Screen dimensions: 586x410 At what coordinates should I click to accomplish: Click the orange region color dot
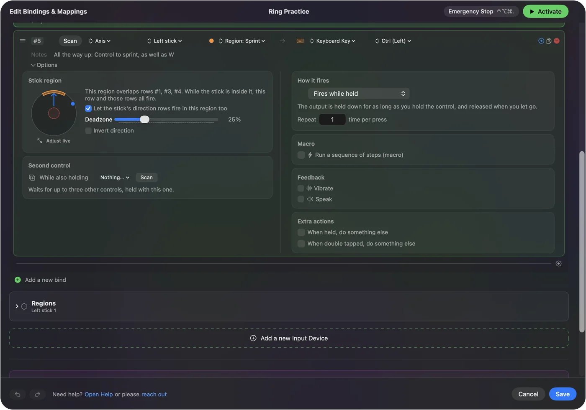pyautogui.click(x=211, y=41)
